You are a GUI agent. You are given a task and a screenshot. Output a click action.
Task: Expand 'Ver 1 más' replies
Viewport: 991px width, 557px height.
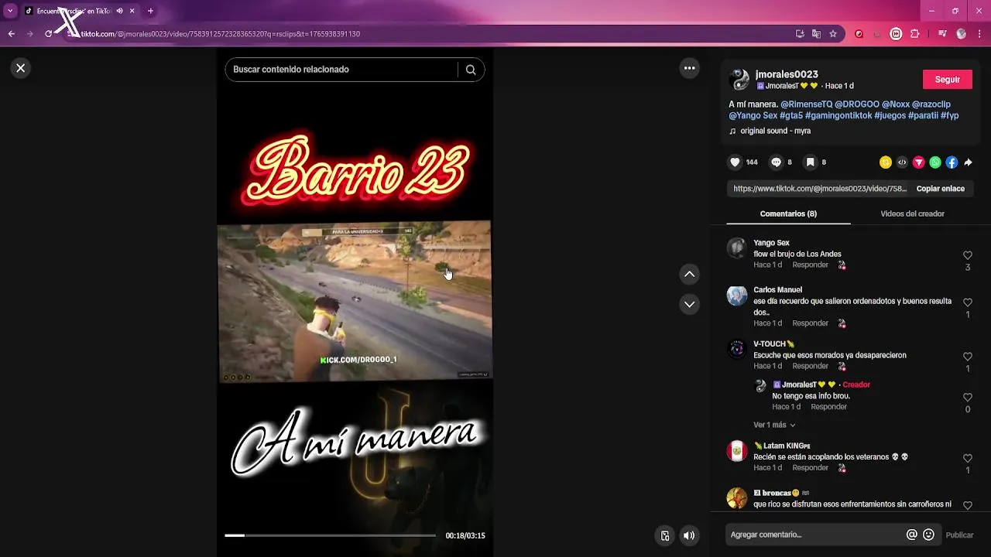click(774, 425)
